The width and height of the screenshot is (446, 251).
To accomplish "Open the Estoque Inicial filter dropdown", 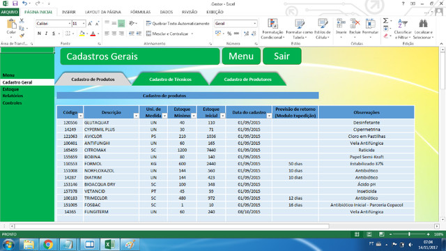I will (223, 116).
